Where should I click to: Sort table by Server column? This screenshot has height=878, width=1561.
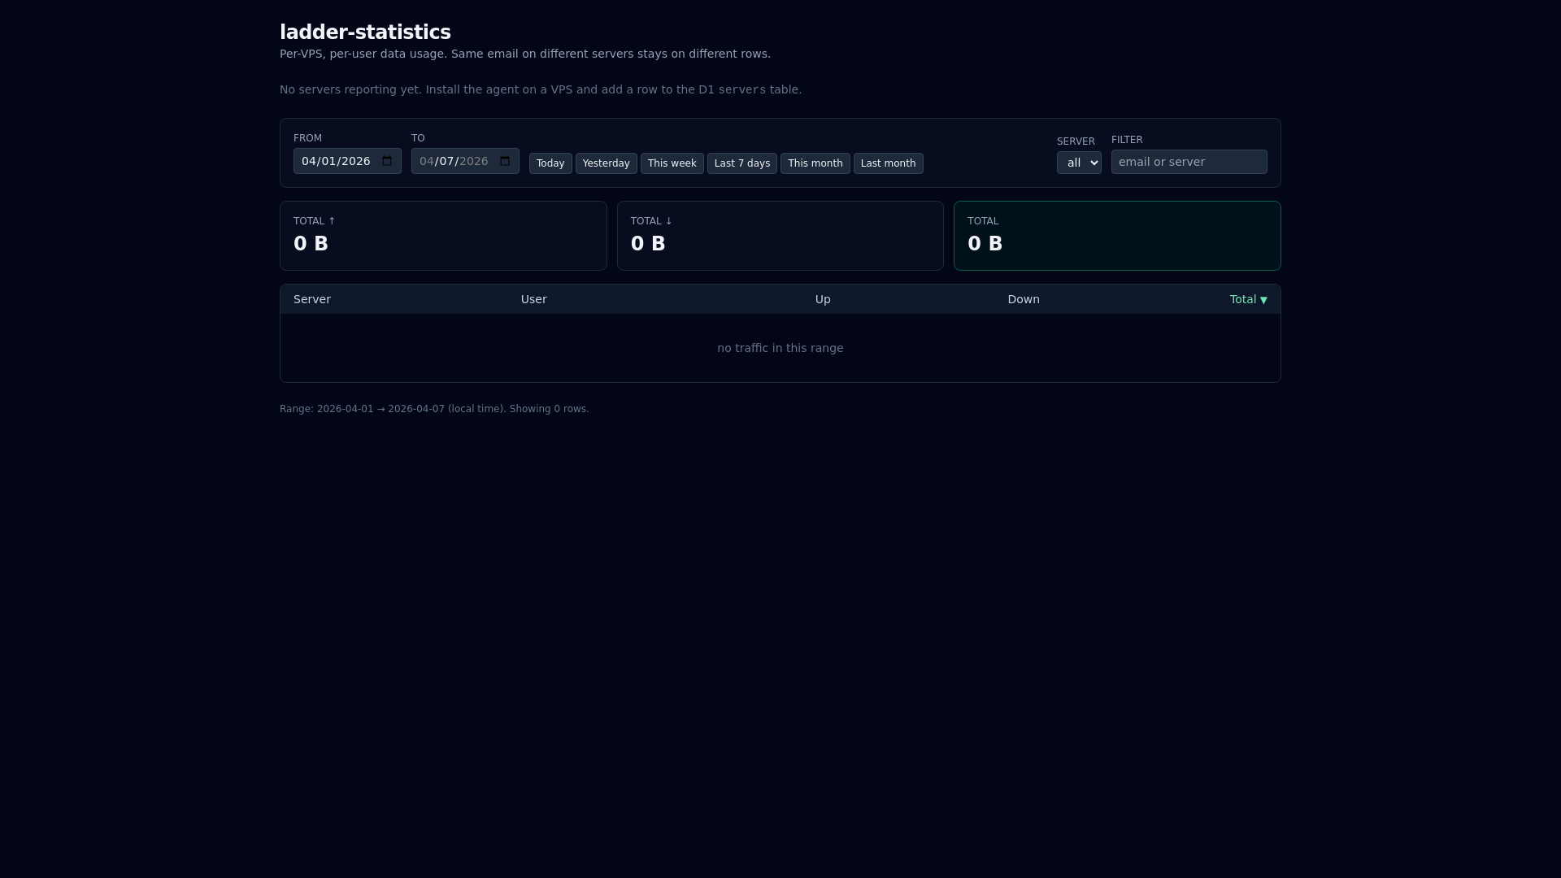pos(312,299)
